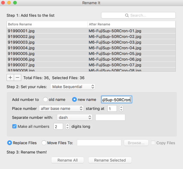Toggle the Make all numbers checkbox
The width and height of the screenshot is (183, 169).
(x=14, y=126)
